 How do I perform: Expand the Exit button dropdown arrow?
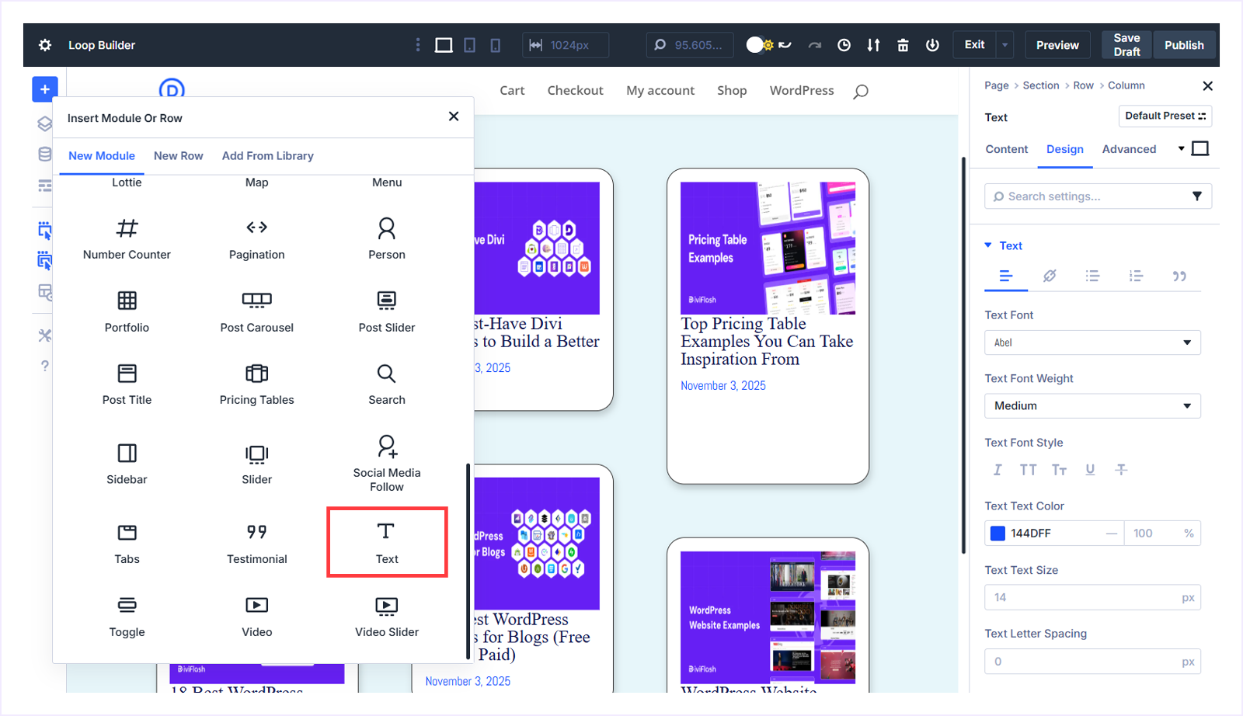pyautogui.click(x=1004, y=44)
